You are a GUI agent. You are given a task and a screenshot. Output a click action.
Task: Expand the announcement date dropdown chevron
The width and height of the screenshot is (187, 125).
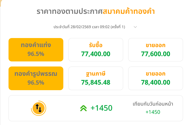(x=135, y=27)
